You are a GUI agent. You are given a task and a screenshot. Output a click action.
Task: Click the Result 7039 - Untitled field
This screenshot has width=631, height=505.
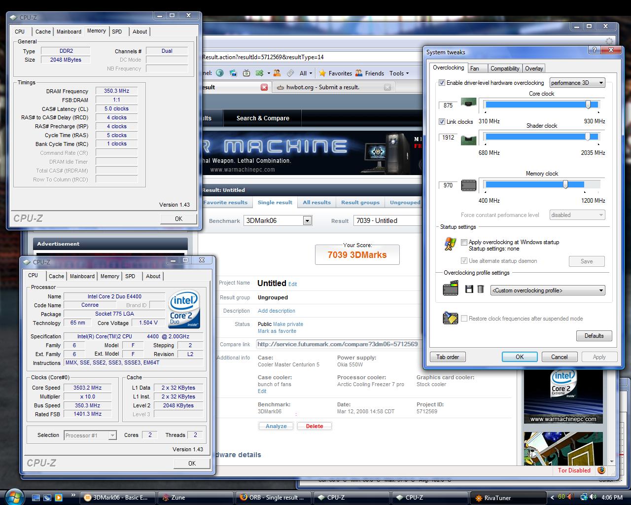pyautogui.click(x=387, y=220)
